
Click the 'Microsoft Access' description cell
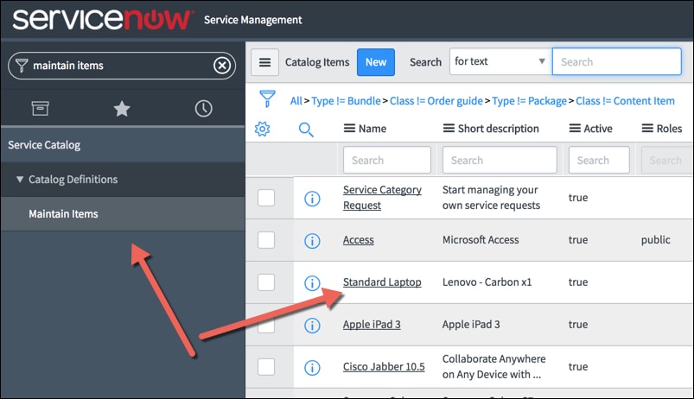click(481, 240)
